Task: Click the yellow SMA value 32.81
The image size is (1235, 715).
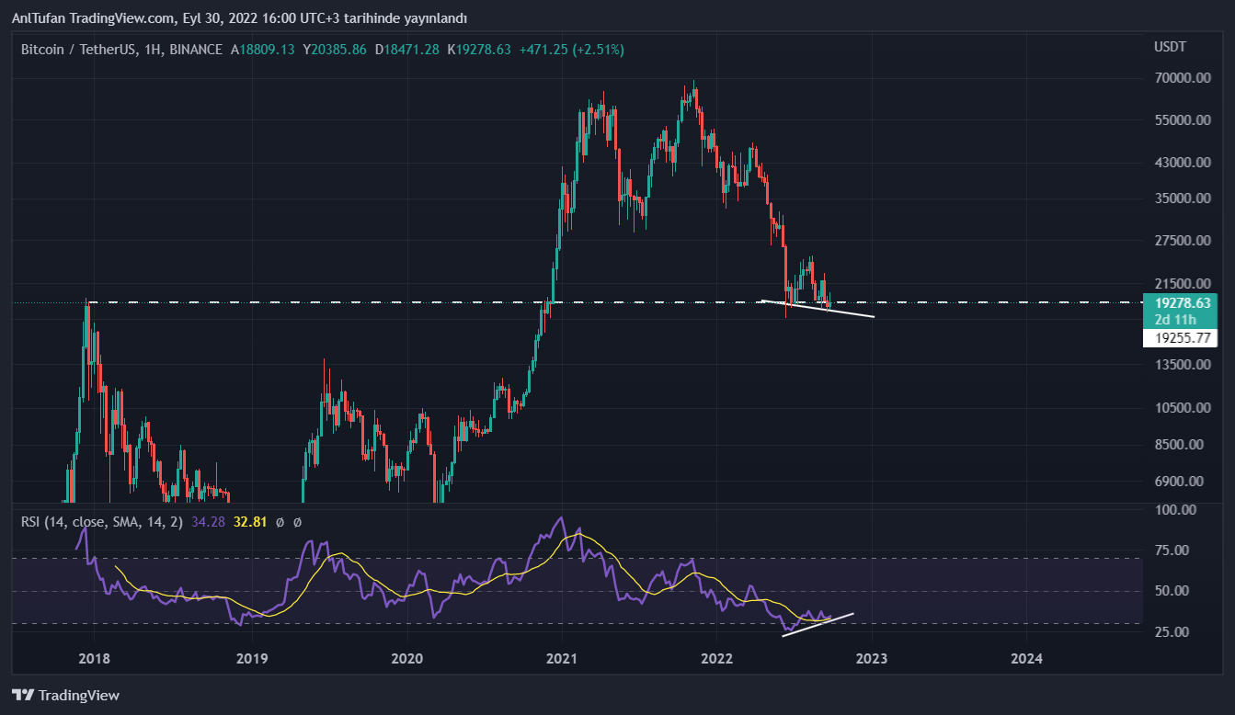Action: 250,522
